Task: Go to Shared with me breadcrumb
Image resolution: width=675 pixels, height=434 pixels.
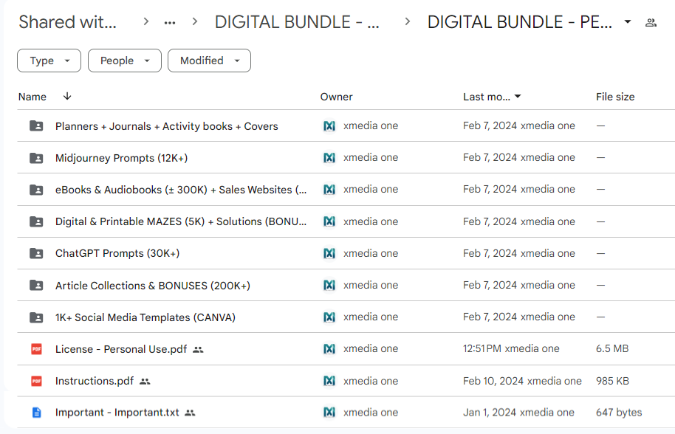Action: click(68, 22)
